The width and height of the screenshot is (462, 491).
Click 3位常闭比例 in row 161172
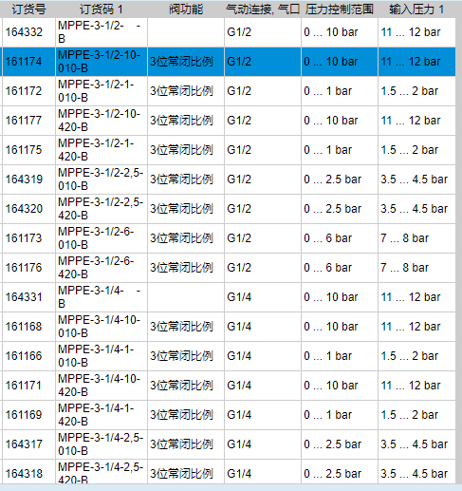pyautogui.click(x=181, y=91)
